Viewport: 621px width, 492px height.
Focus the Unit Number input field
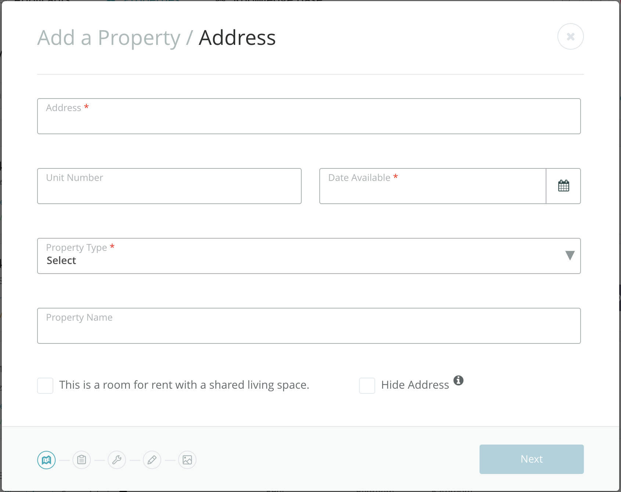tap(169, 186)
